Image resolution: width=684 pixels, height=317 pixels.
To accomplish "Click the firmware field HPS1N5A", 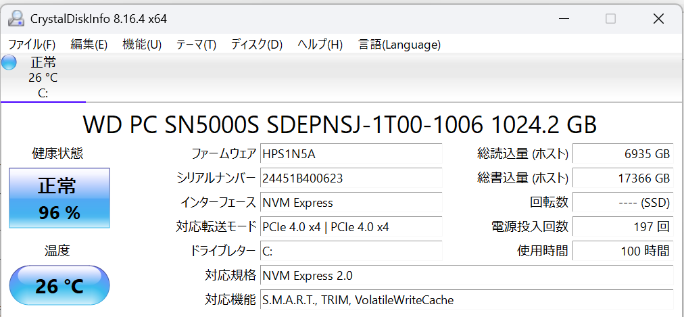I will 351,154.
